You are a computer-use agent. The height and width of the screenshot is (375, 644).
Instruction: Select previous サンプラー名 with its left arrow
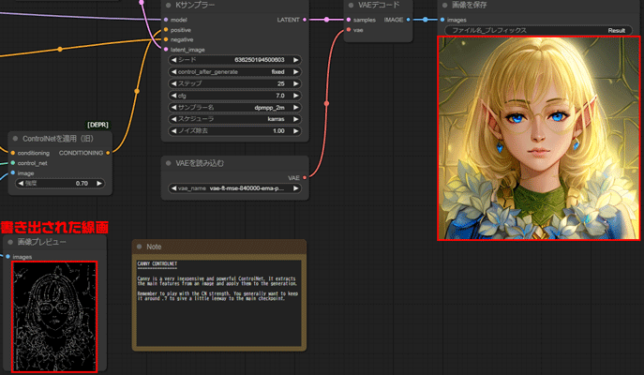click(173, 107)
